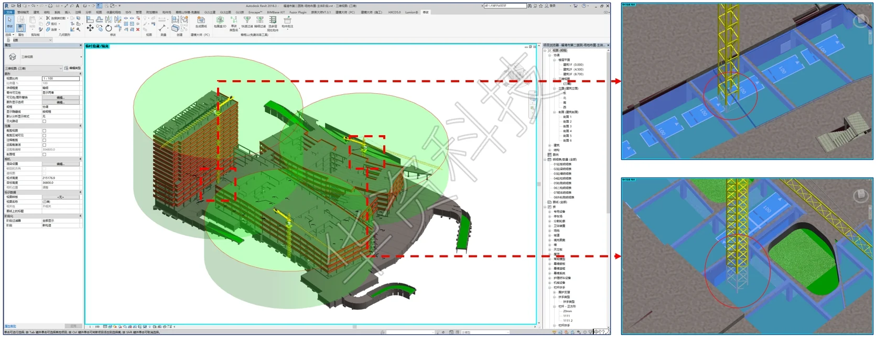This screenshot has width=876, height=340.
Task: Open the 文件 menu tab
Action: [x=9, y=12]
